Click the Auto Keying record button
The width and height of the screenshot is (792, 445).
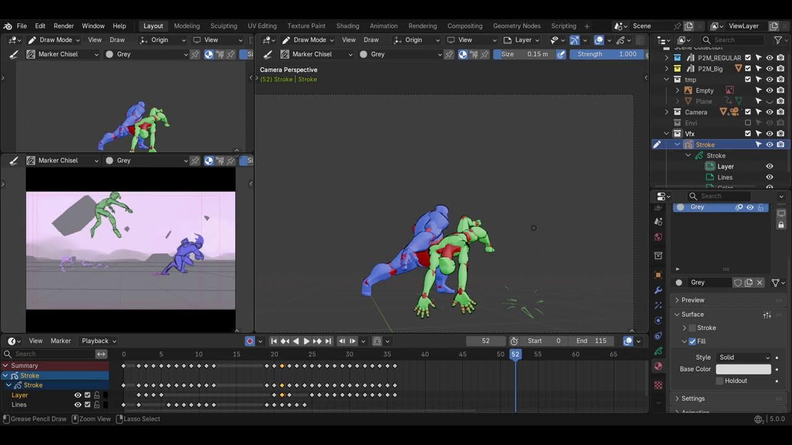pyautogui.click(x=250, y=341)
